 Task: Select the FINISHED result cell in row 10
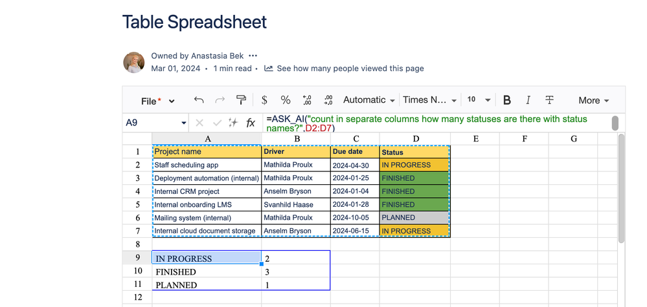207,271
